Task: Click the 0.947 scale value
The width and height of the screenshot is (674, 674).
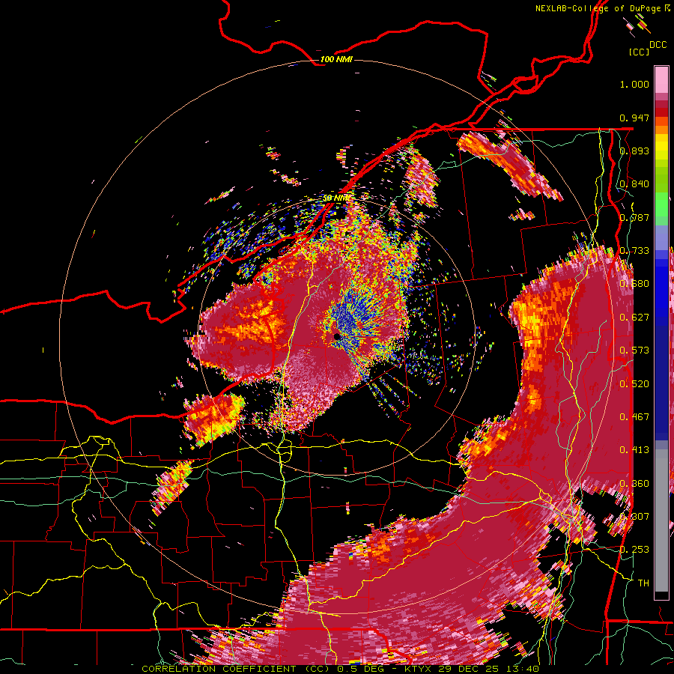Action: [x=634, y=118]
